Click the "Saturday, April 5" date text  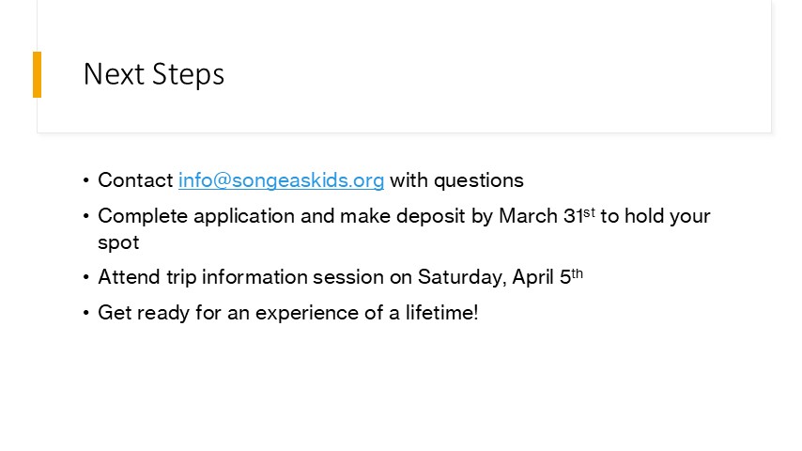pyautogui.click(x=494, y=277)
